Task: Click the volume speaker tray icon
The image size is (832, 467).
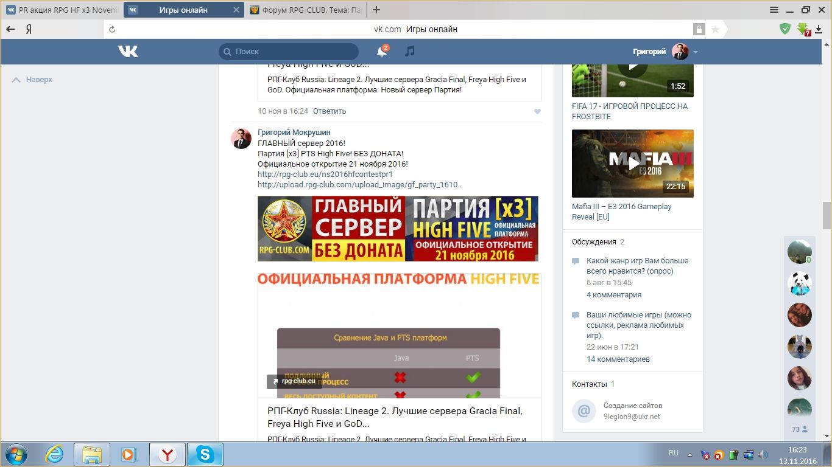Action: (763, 454)
